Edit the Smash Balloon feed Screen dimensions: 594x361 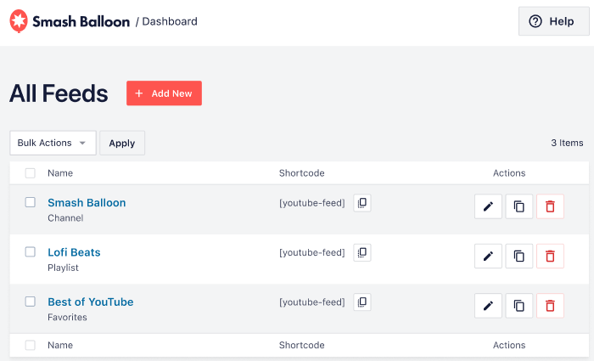click(x=488, y=206)
